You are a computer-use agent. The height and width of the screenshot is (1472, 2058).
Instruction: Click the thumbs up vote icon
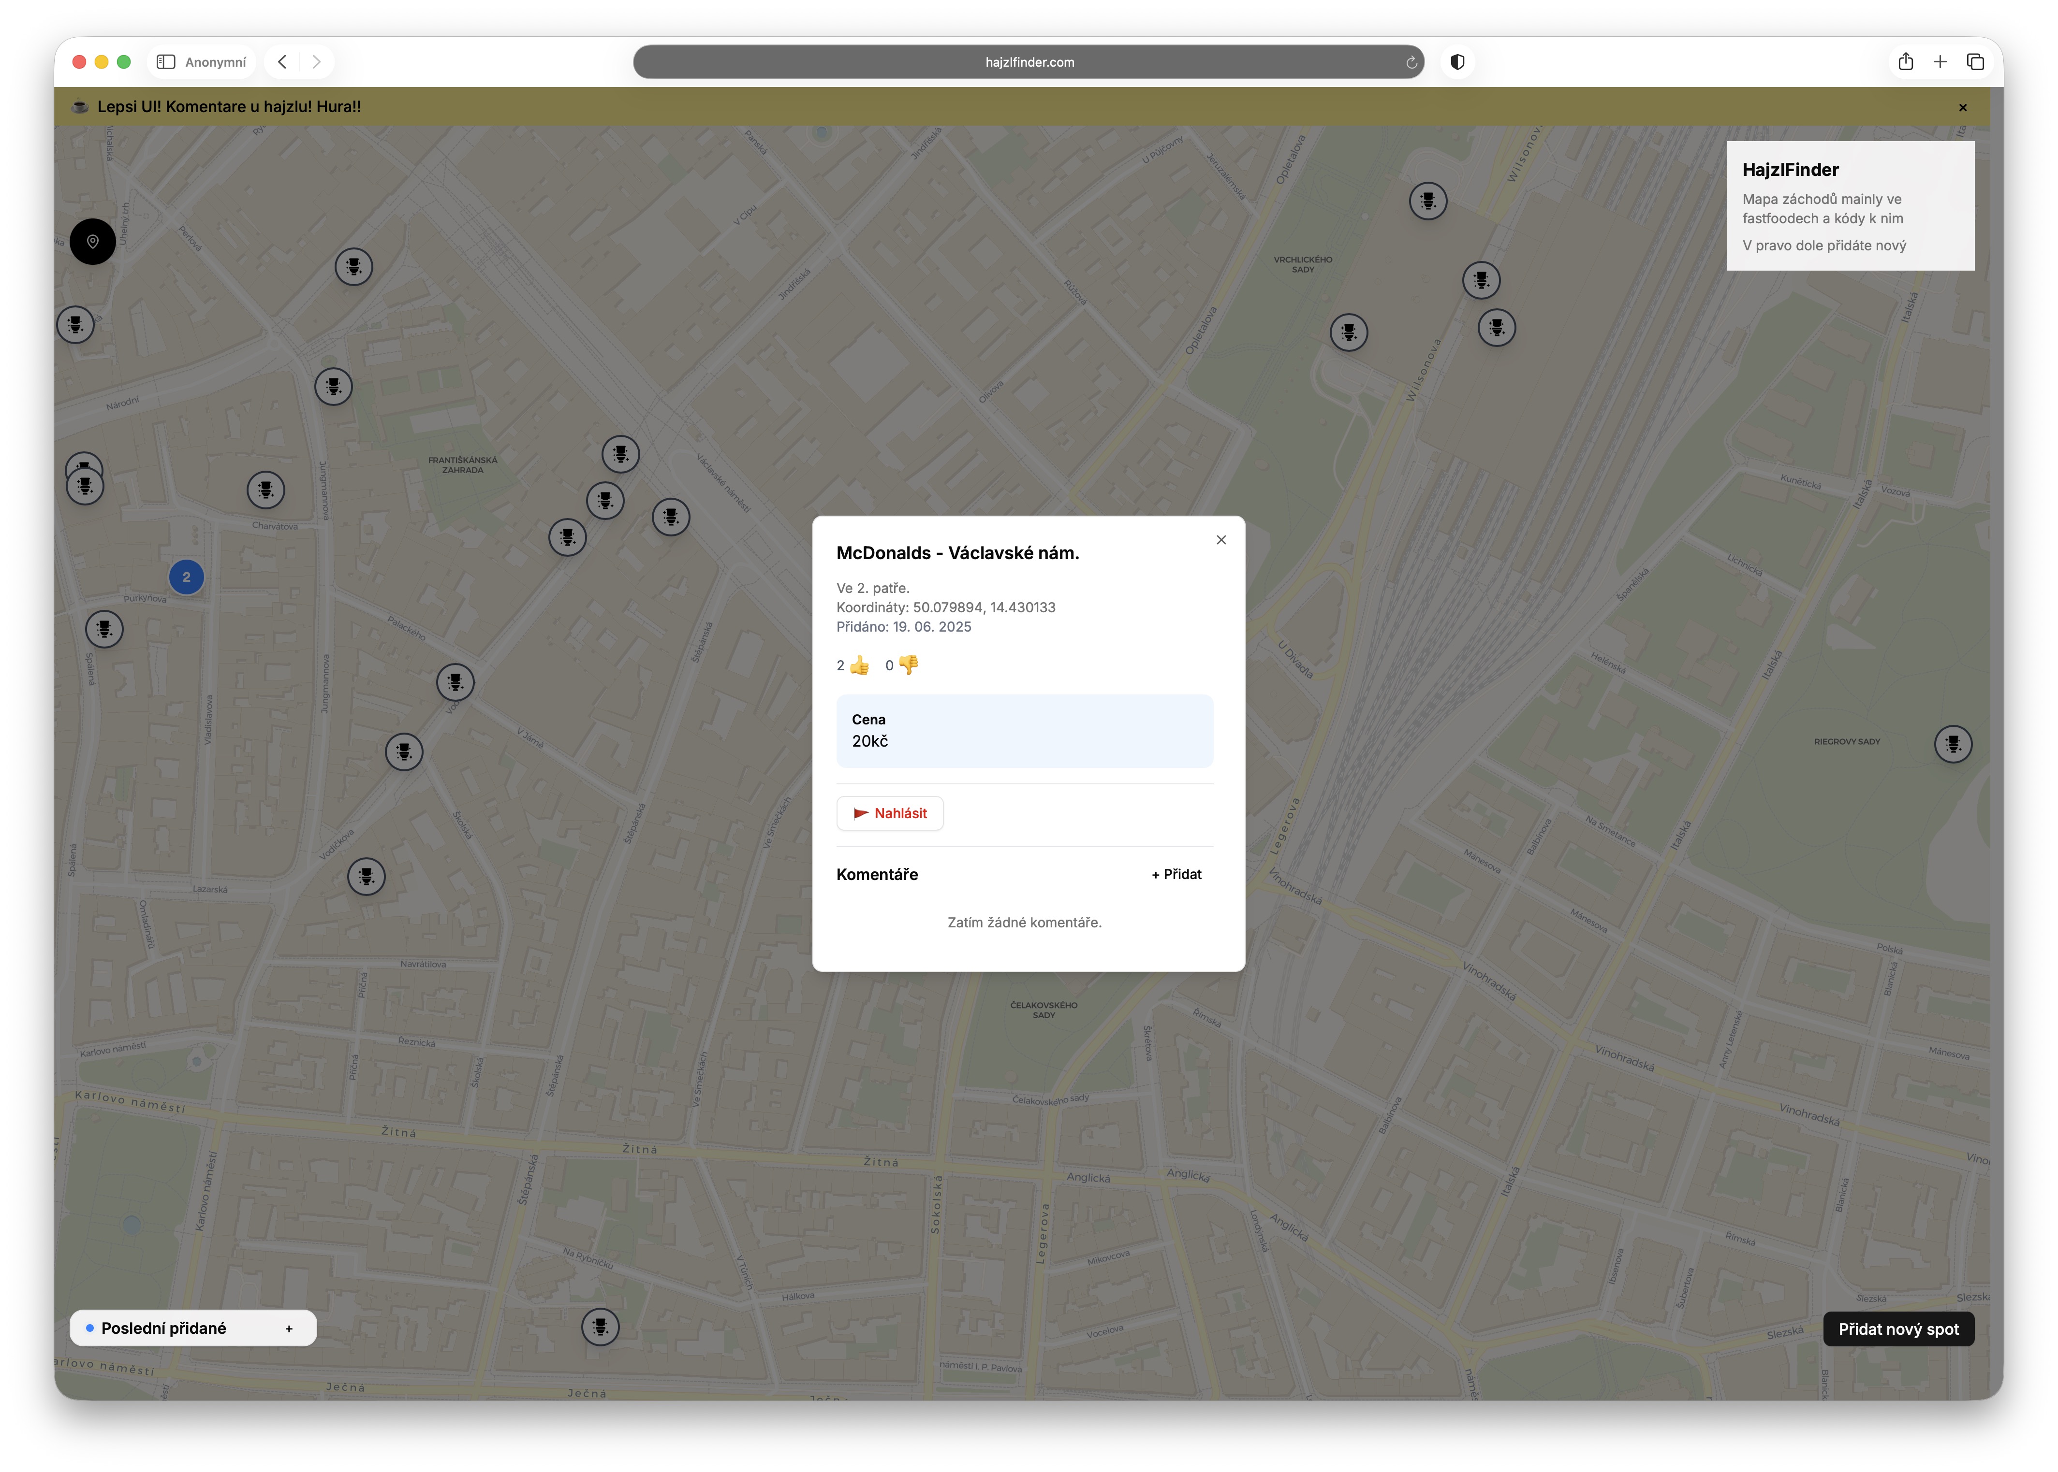859,665
